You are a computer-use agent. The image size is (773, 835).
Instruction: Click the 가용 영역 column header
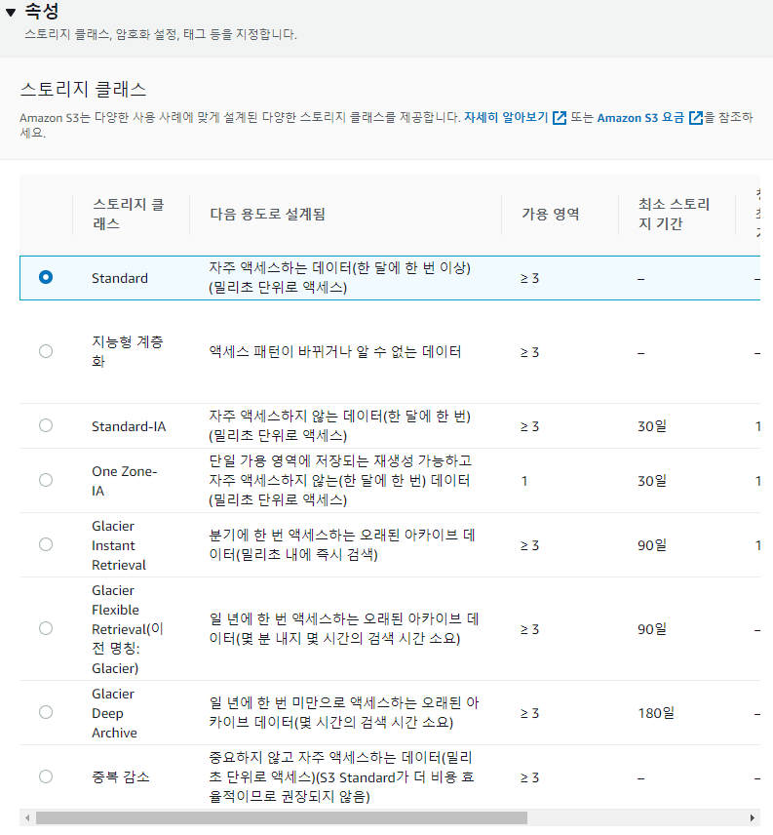pos(551,214)
